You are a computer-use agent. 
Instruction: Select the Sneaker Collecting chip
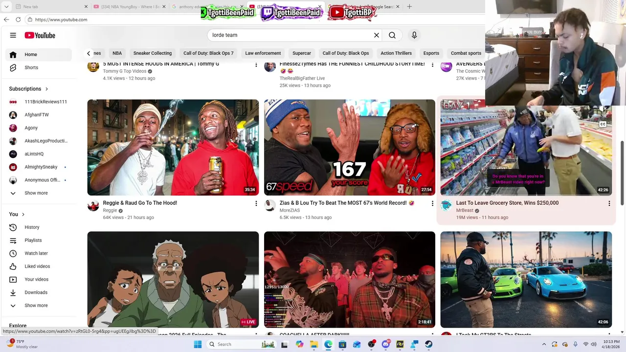coord(153,53)
